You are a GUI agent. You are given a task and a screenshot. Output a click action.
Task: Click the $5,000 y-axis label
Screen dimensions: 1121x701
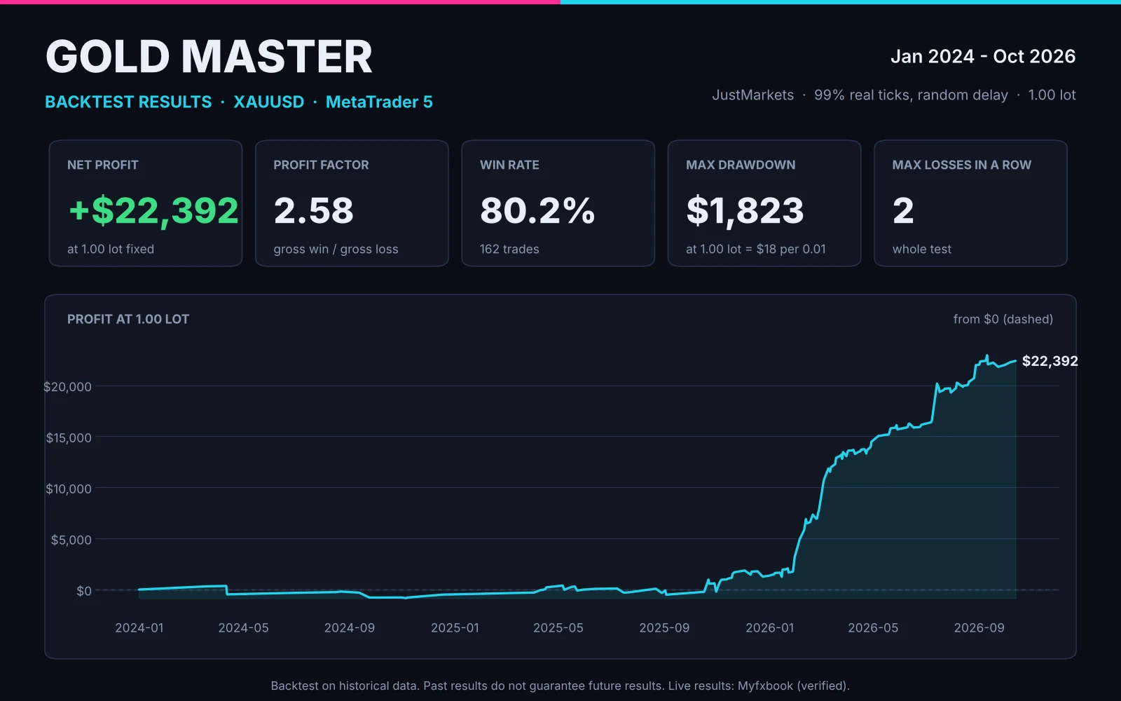(71, 540)
